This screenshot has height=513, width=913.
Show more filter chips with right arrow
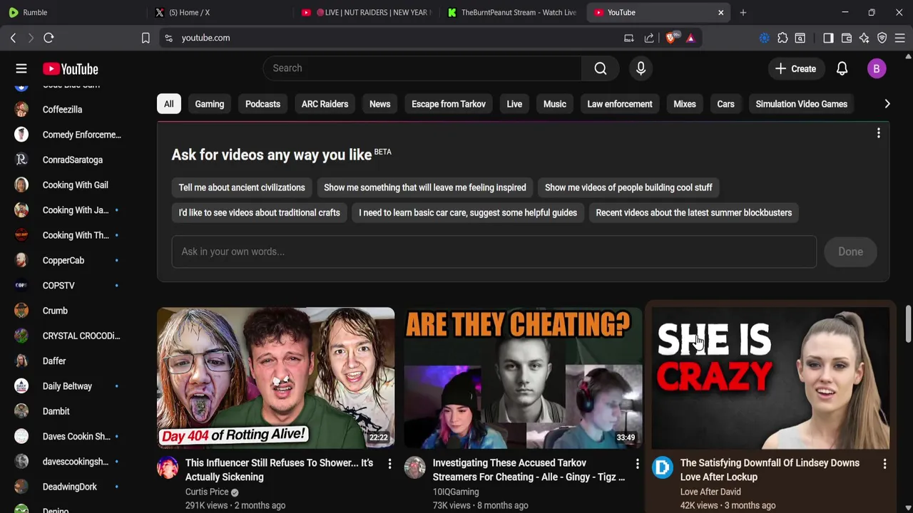pos(887,104)
